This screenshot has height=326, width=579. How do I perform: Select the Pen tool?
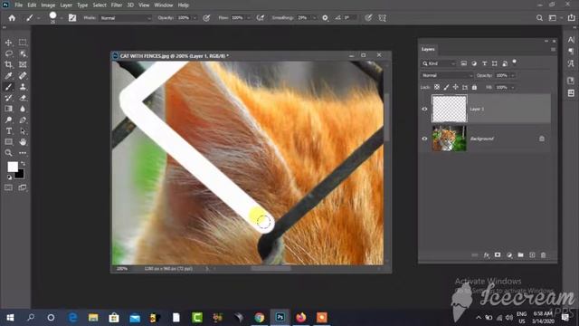tap(23, 120)
